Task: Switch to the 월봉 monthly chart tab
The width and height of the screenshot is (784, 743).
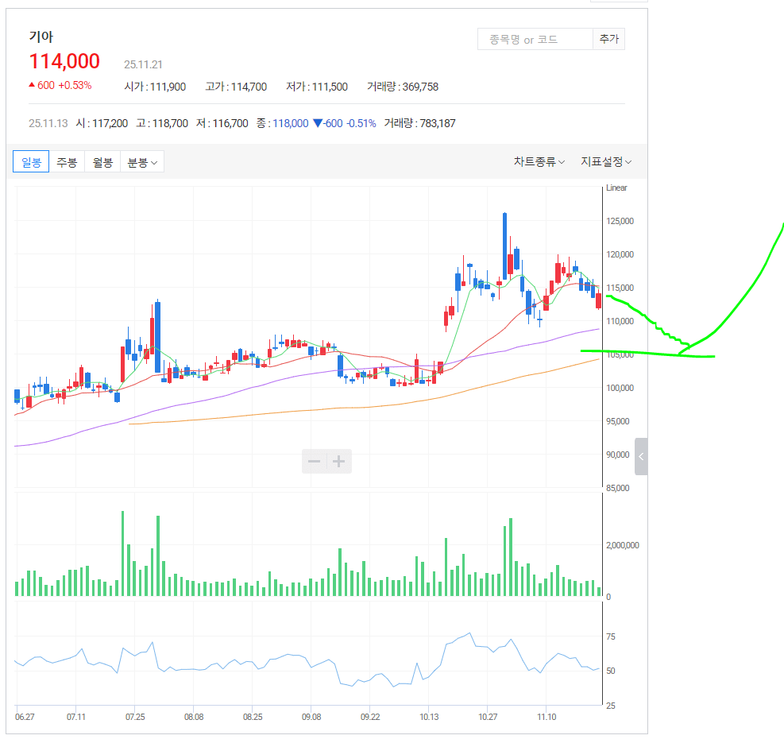Action: [x=102, y=161]
